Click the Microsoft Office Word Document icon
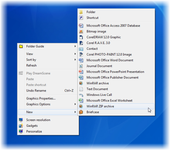 (x=81, y=60)
